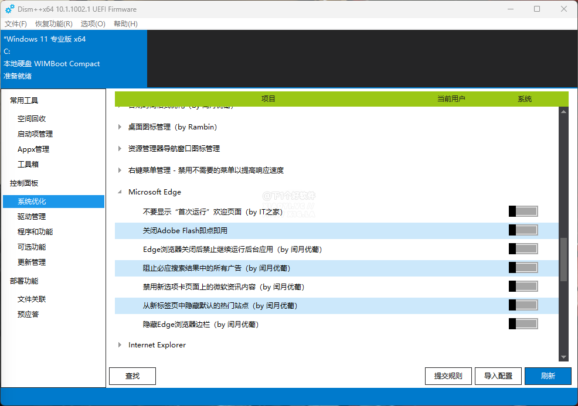Click the Dism++ gear app icon
Image resolution: width=578 pixels, height=406 pixels.
point(9,9)
